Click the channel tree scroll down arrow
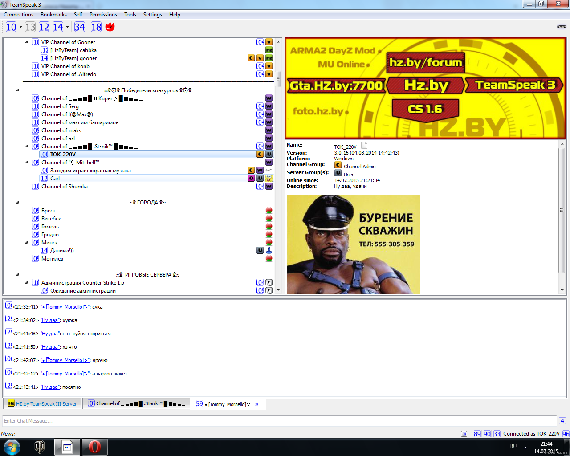570x456 pixels. coord(278,290)
